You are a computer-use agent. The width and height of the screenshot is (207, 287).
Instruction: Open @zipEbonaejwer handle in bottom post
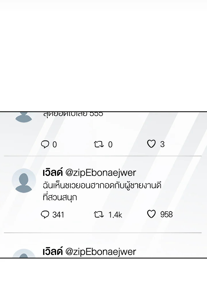coord(101,252)
